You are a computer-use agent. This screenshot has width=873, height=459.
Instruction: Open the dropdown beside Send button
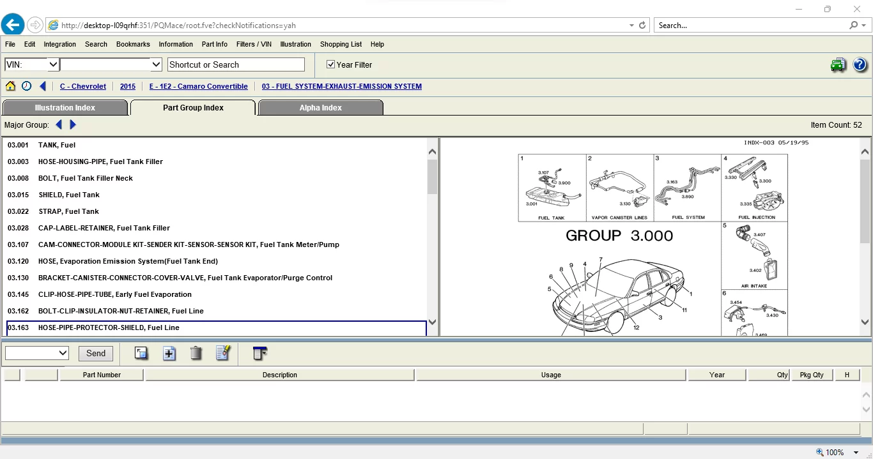pyautogui.click(x=63, y=353)
